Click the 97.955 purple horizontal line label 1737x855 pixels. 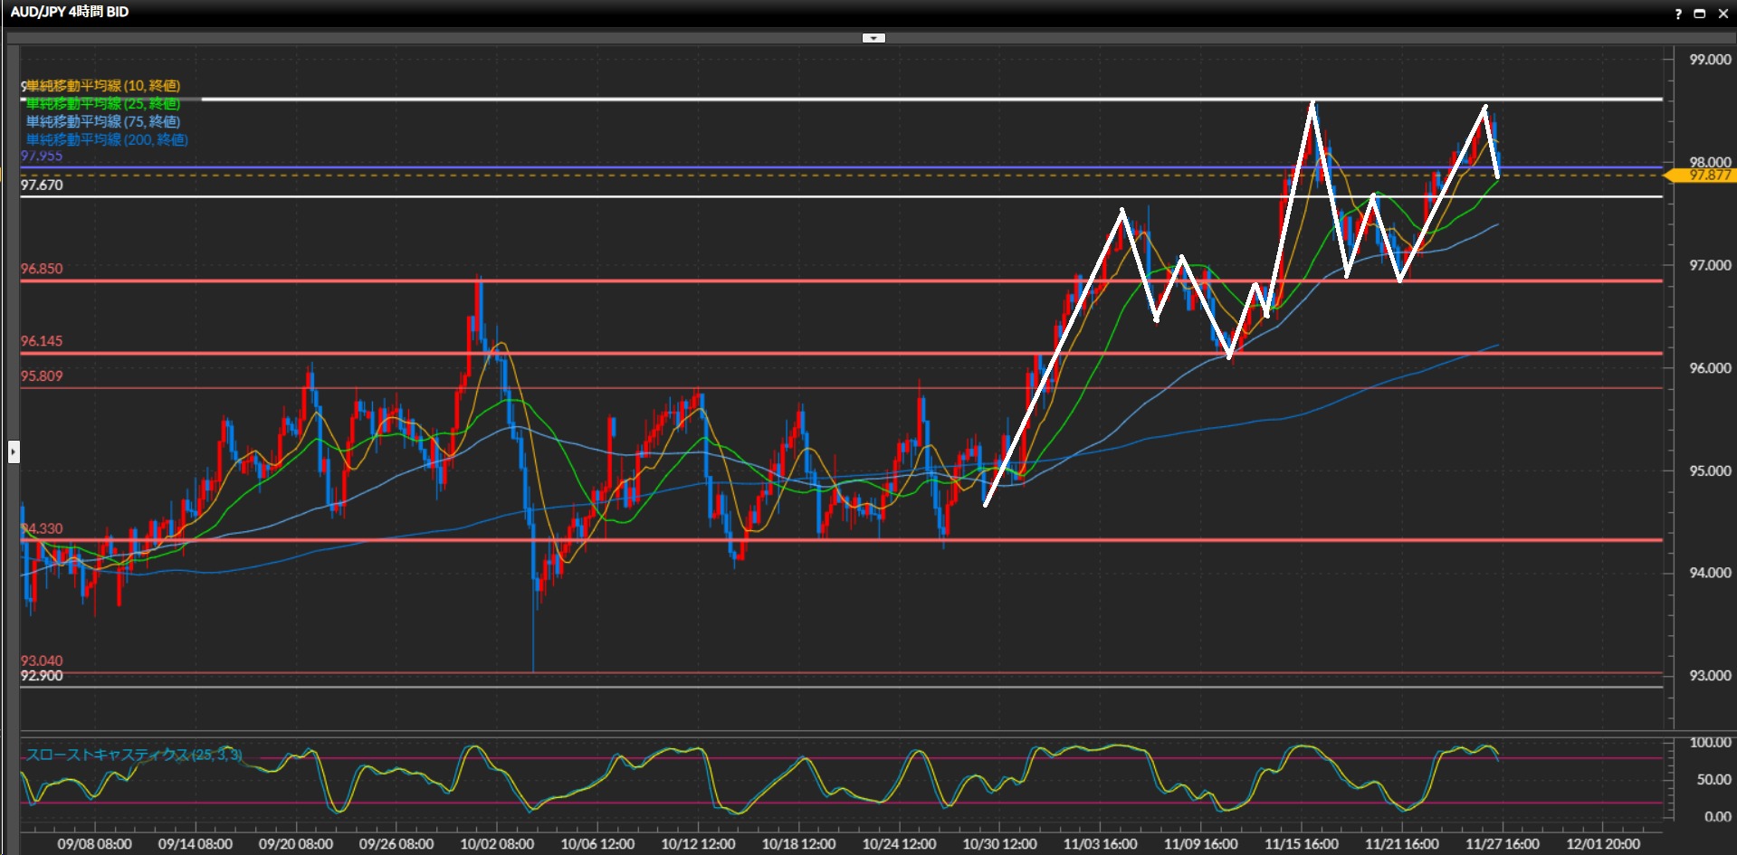(x=42, y=157)
